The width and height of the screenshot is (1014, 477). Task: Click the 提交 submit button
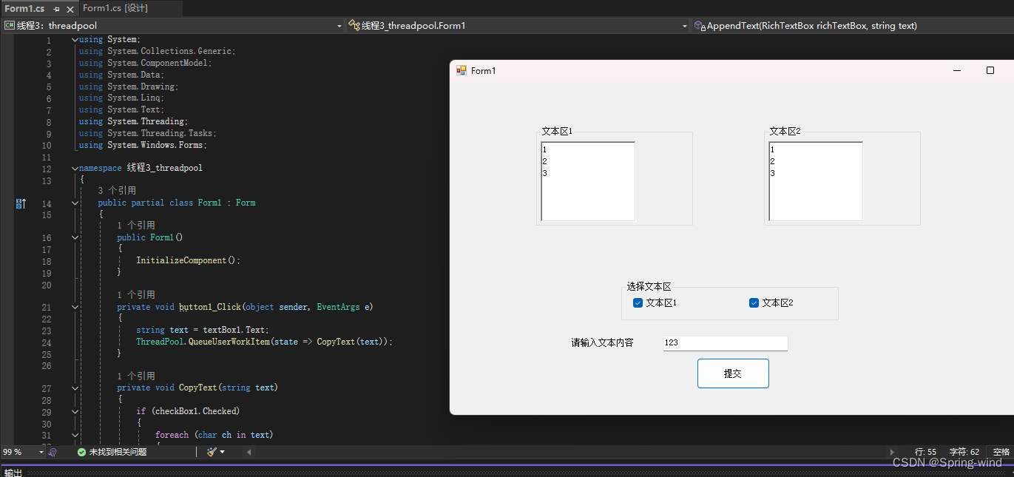point(732,373)
